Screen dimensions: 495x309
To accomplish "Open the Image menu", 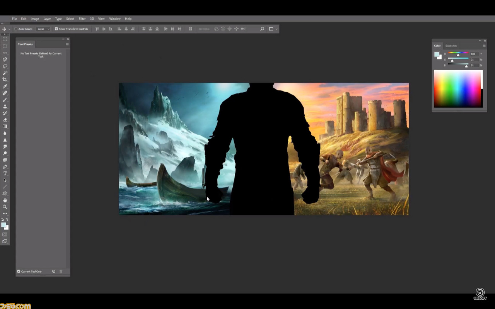I will tap(35, 19).
